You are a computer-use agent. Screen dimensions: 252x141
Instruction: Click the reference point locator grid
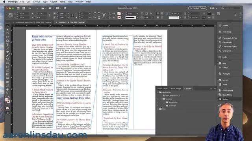(11, 15)
